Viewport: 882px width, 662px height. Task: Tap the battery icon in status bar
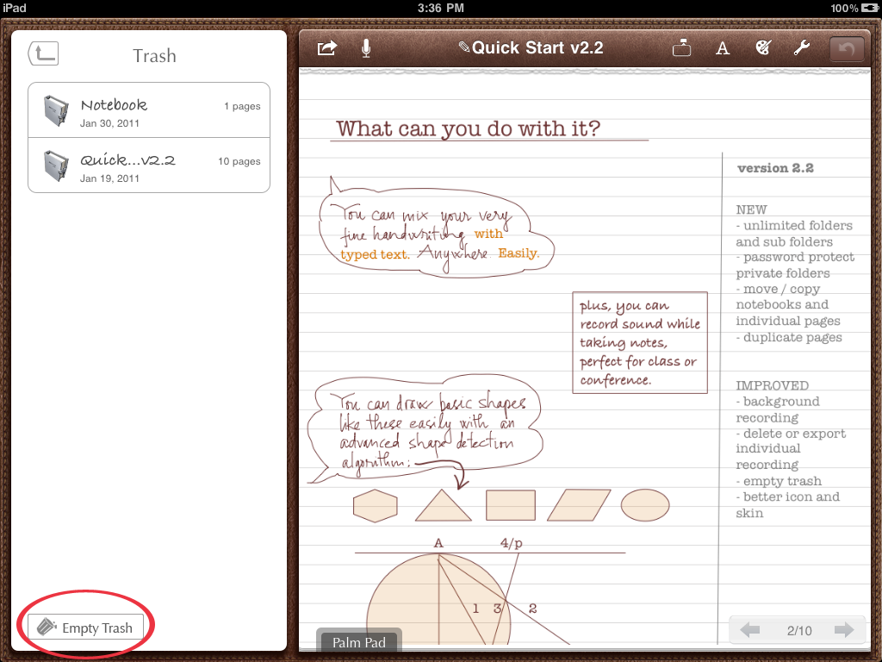[869, 8]
